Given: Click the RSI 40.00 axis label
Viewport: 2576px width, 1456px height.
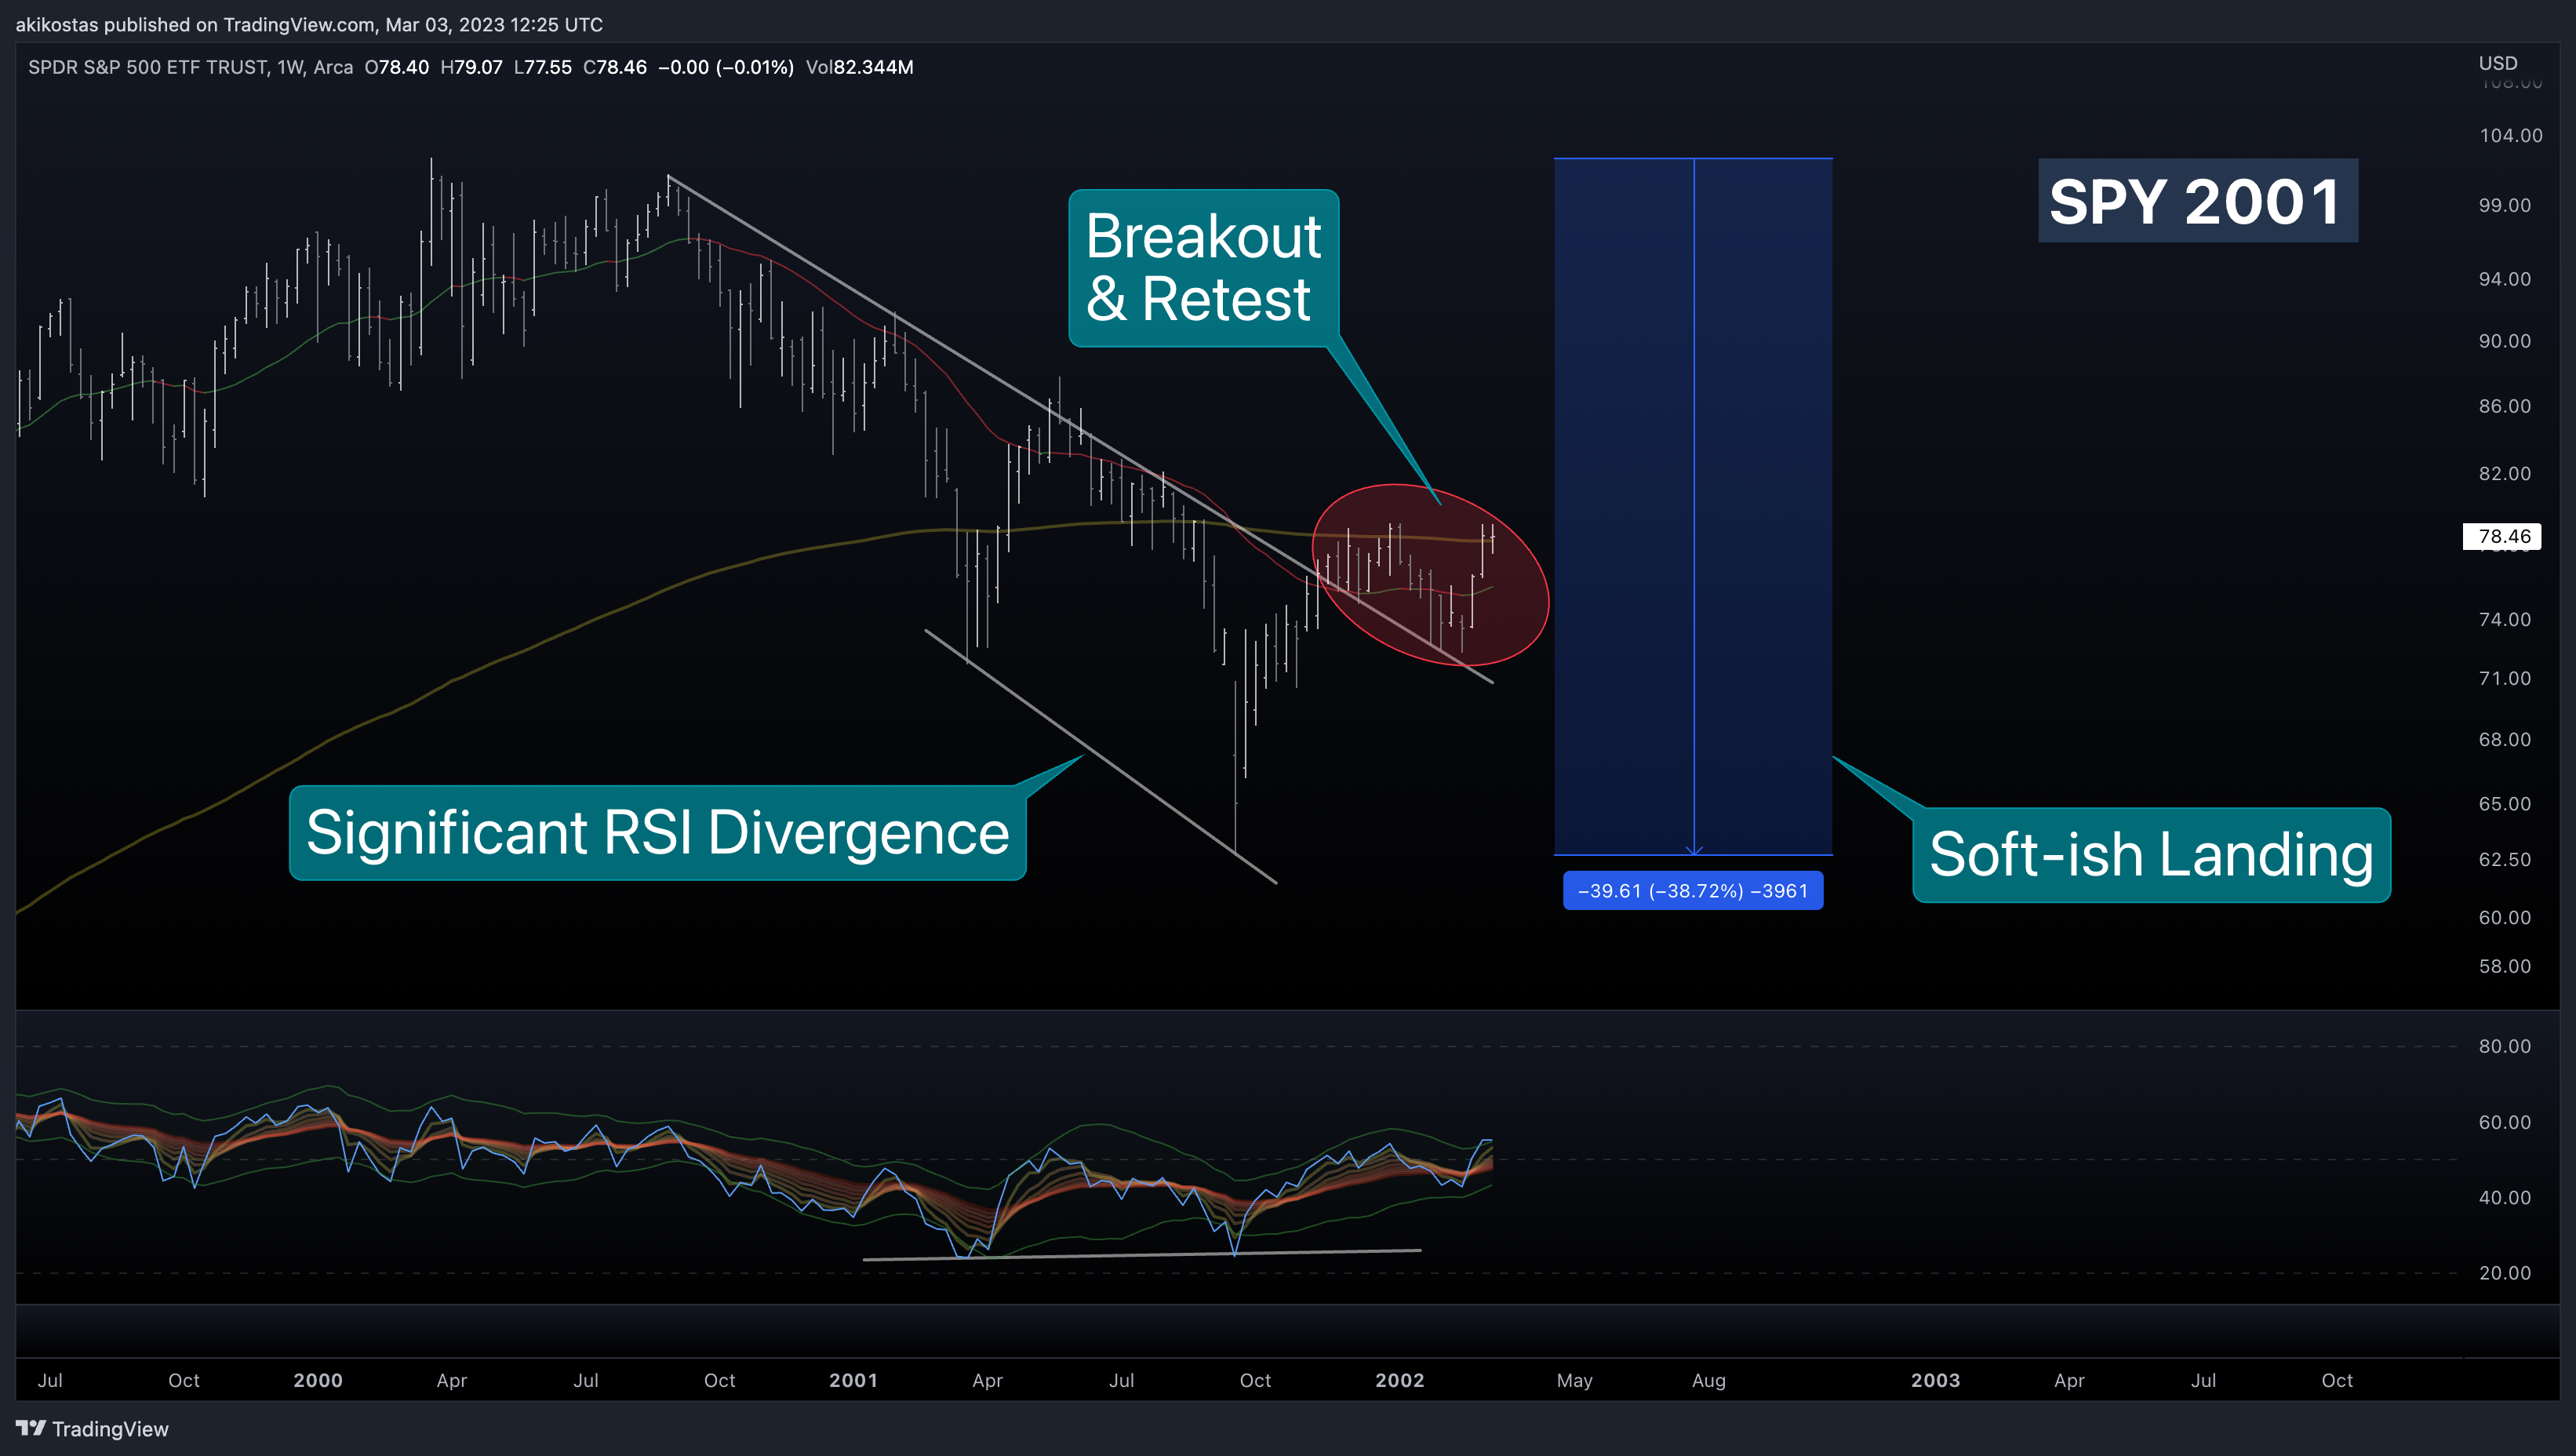Looking at the screenshot, I should point(2504,1197).
